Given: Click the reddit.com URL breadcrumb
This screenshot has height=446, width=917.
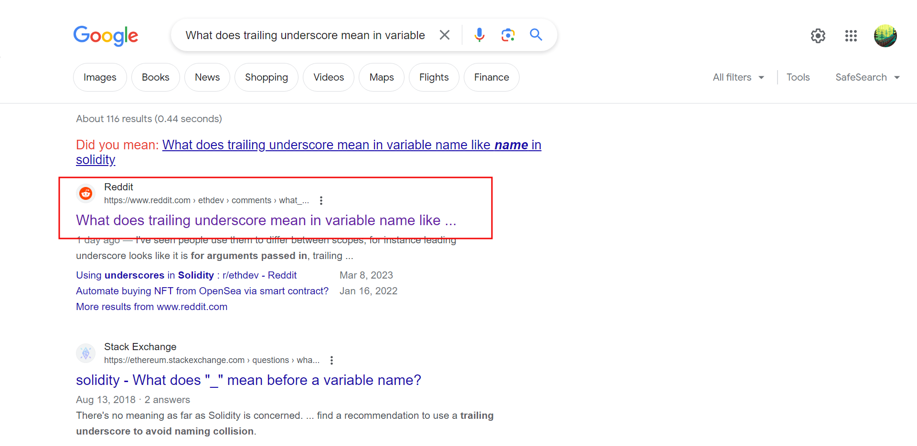Looking at the screenshot, I should [x=206, y=200].
